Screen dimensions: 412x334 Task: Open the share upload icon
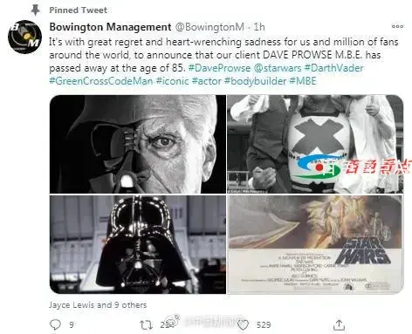[339, 324]
